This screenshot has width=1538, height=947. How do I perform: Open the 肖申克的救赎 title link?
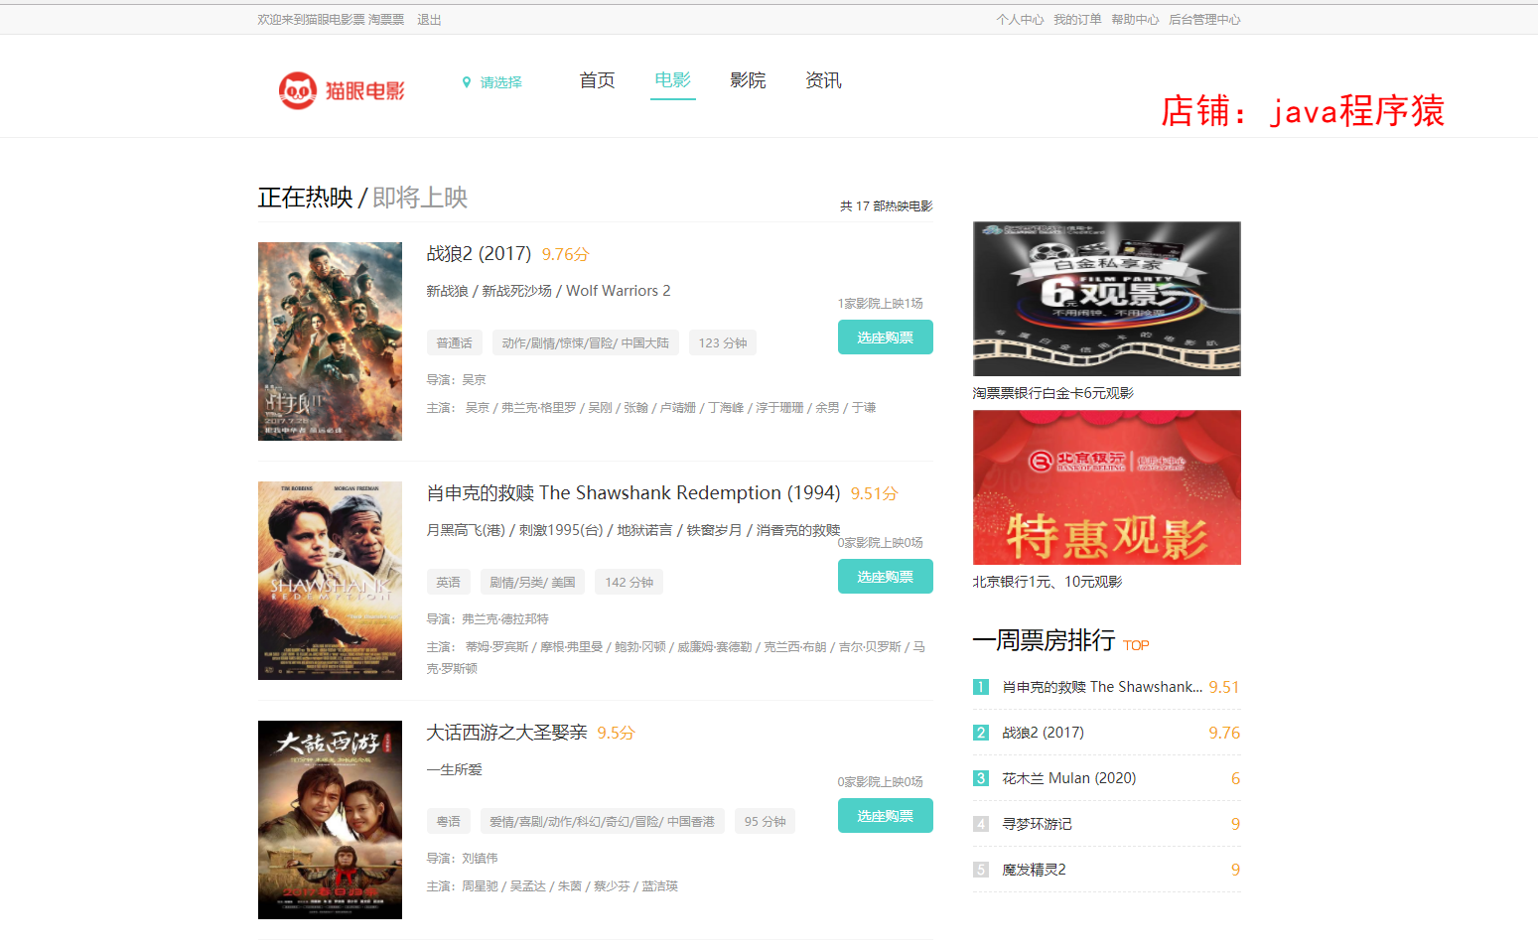(x=633, y=493)
